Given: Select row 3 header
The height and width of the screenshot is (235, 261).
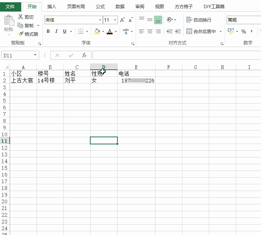Looking at the screenshot, I should click(x=4, y=87).
